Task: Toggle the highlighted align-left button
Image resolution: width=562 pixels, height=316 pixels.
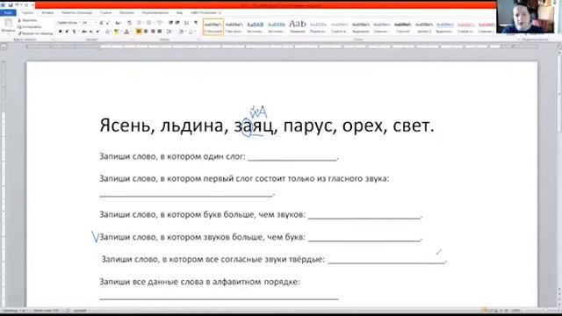Action: 139,32
